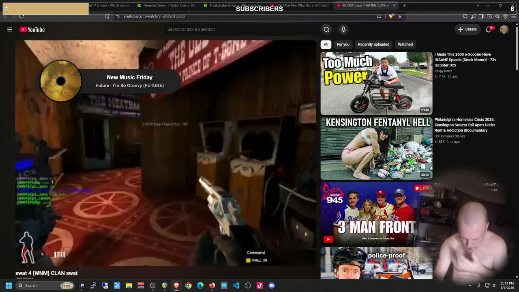Open a new browser tab
The image size is (519, 292).
coord(404,5)
